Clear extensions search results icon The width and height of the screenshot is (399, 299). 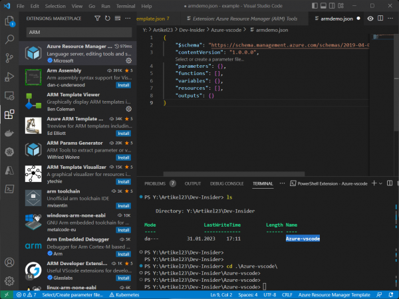click(118, 19)
